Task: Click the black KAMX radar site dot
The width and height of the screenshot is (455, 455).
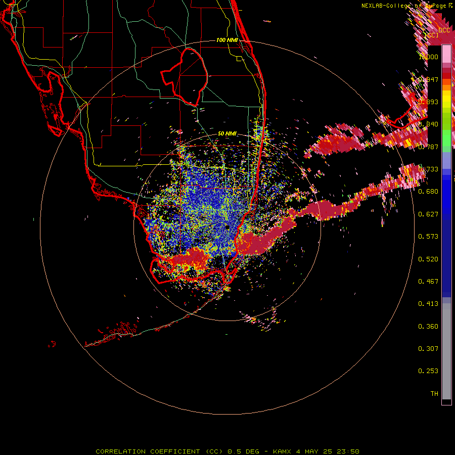Action: click(x=227, y=227)
